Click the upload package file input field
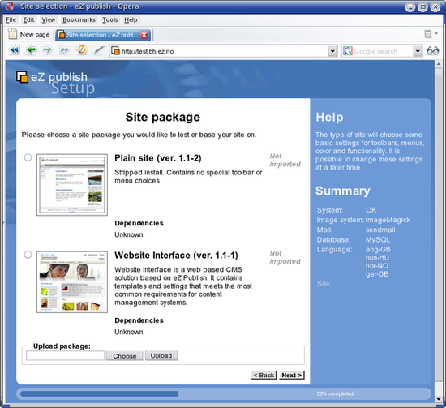The height and width of the screenshot is (408, 446). coord(66,355)
